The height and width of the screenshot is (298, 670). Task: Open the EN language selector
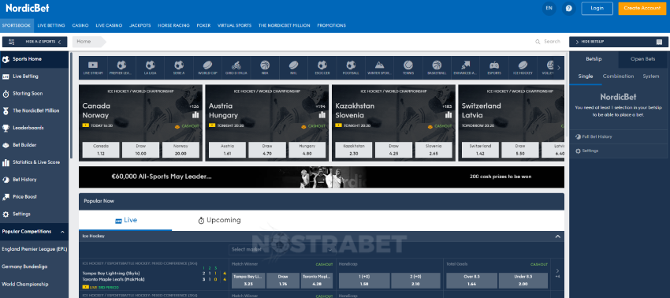click(549, 8)
